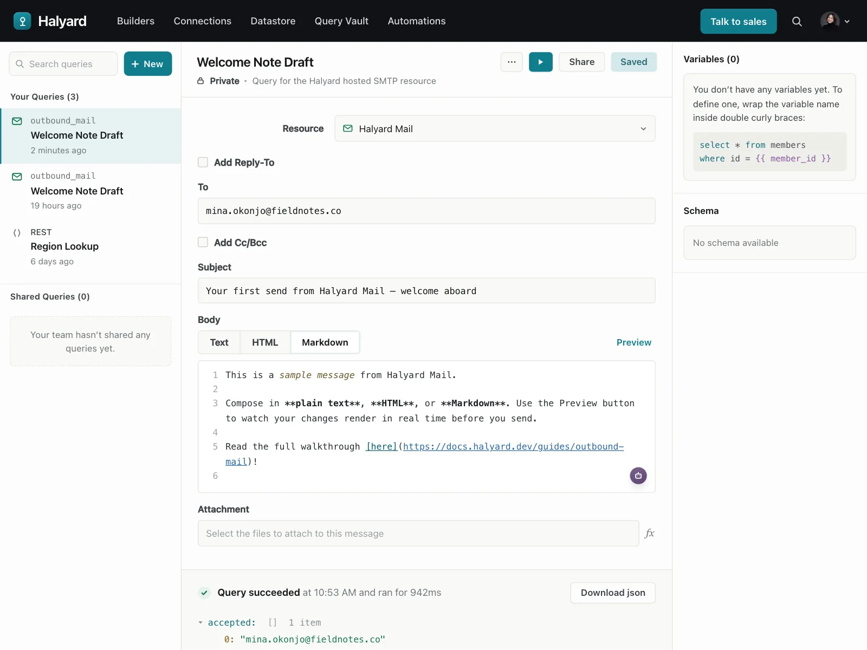867x650 pixels.
Task: Open Automations
Action: 417,21
